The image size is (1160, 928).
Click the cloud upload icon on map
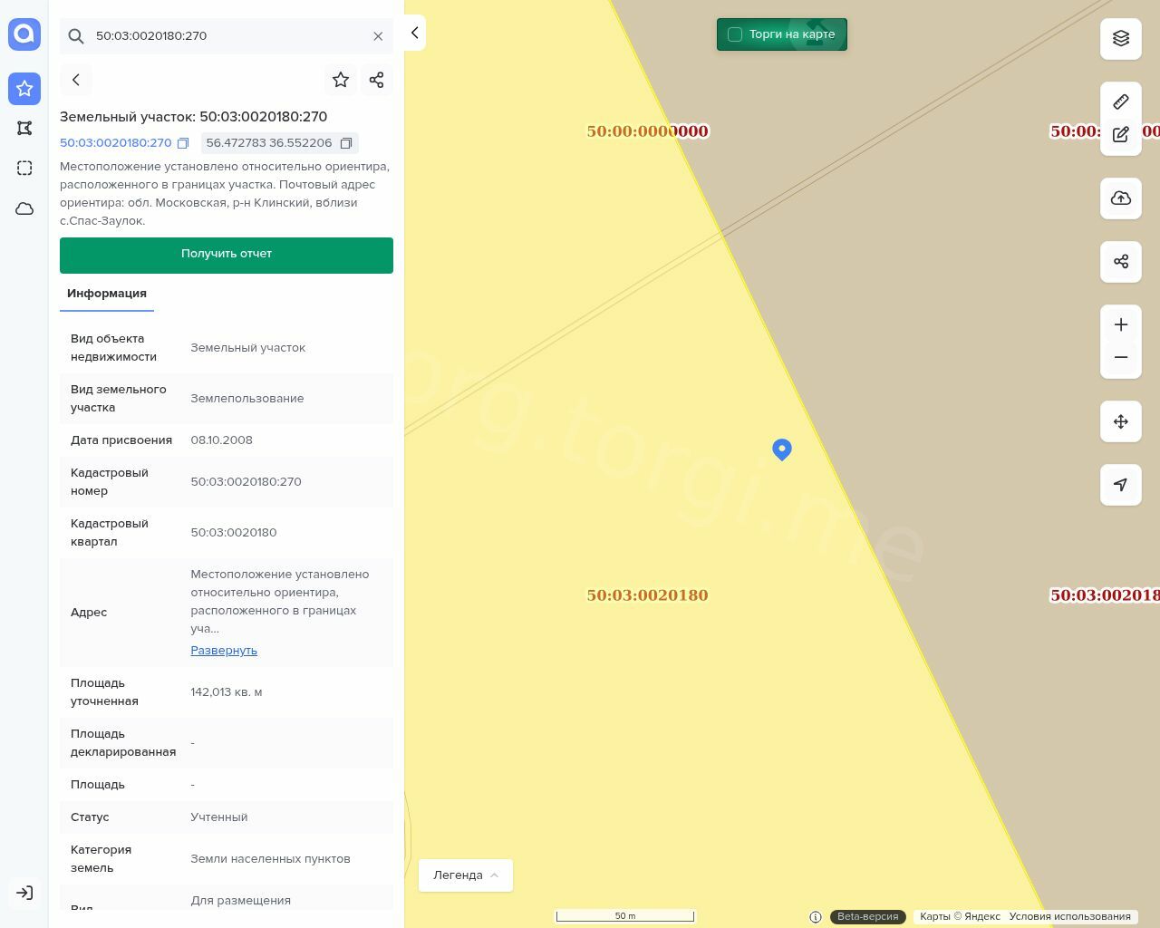tap(1121, 198)
